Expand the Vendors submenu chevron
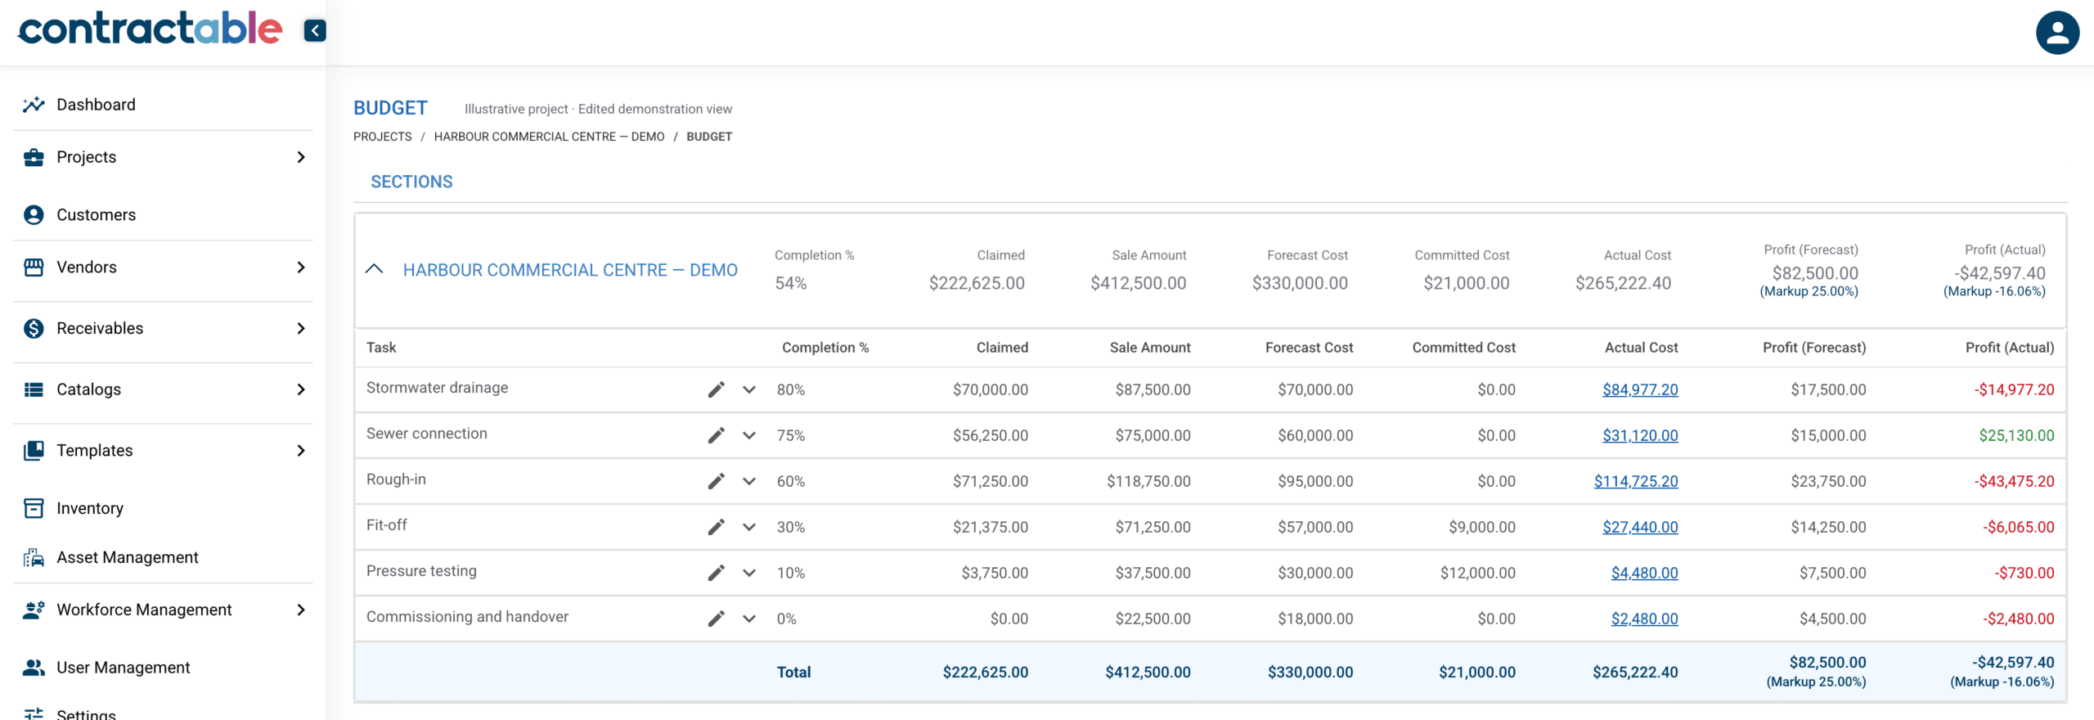This screenshot has width=2094, height=720. pos(301,268)
